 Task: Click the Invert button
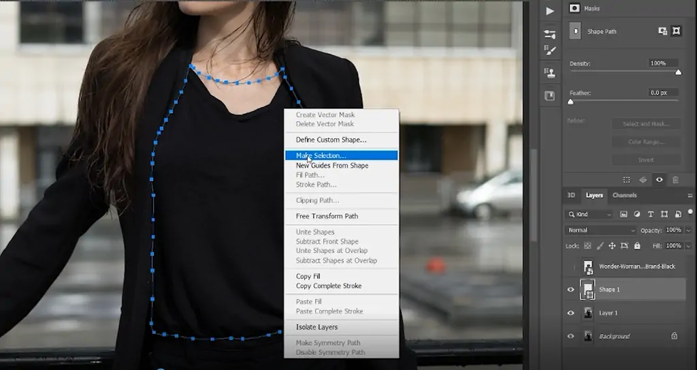646,160
